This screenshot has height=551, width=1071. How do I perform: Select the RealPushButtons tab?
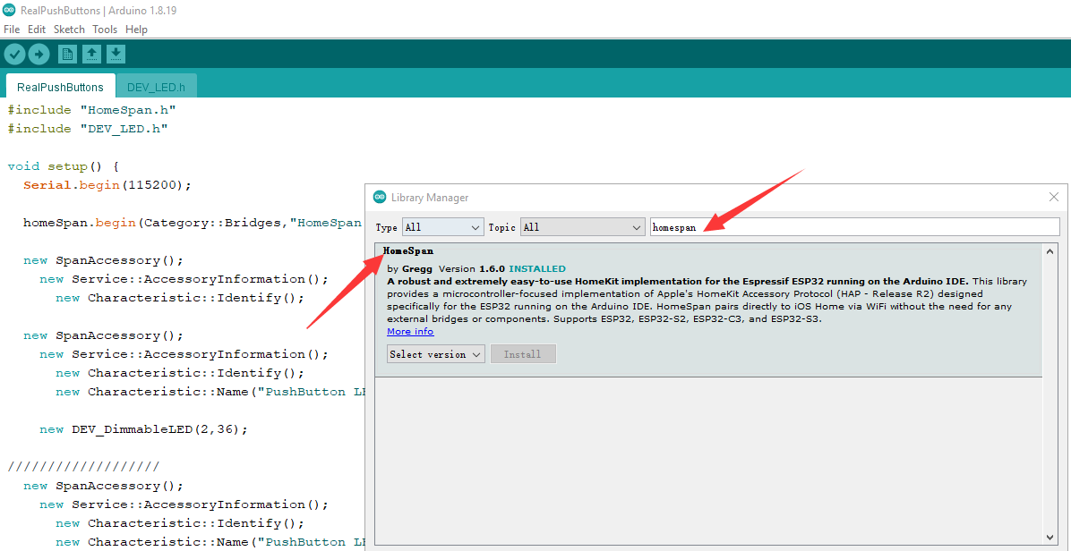pyautogui.click(x=60, y=87)
